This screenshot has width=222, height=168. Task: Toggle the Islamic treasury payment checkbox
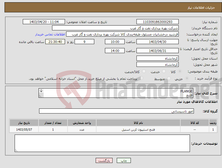click(141, 78)
